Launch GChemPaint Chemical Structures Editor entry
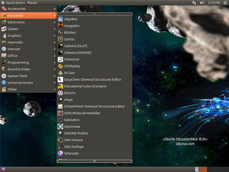The width and height of the screenshot is (229, 172). 94,106
